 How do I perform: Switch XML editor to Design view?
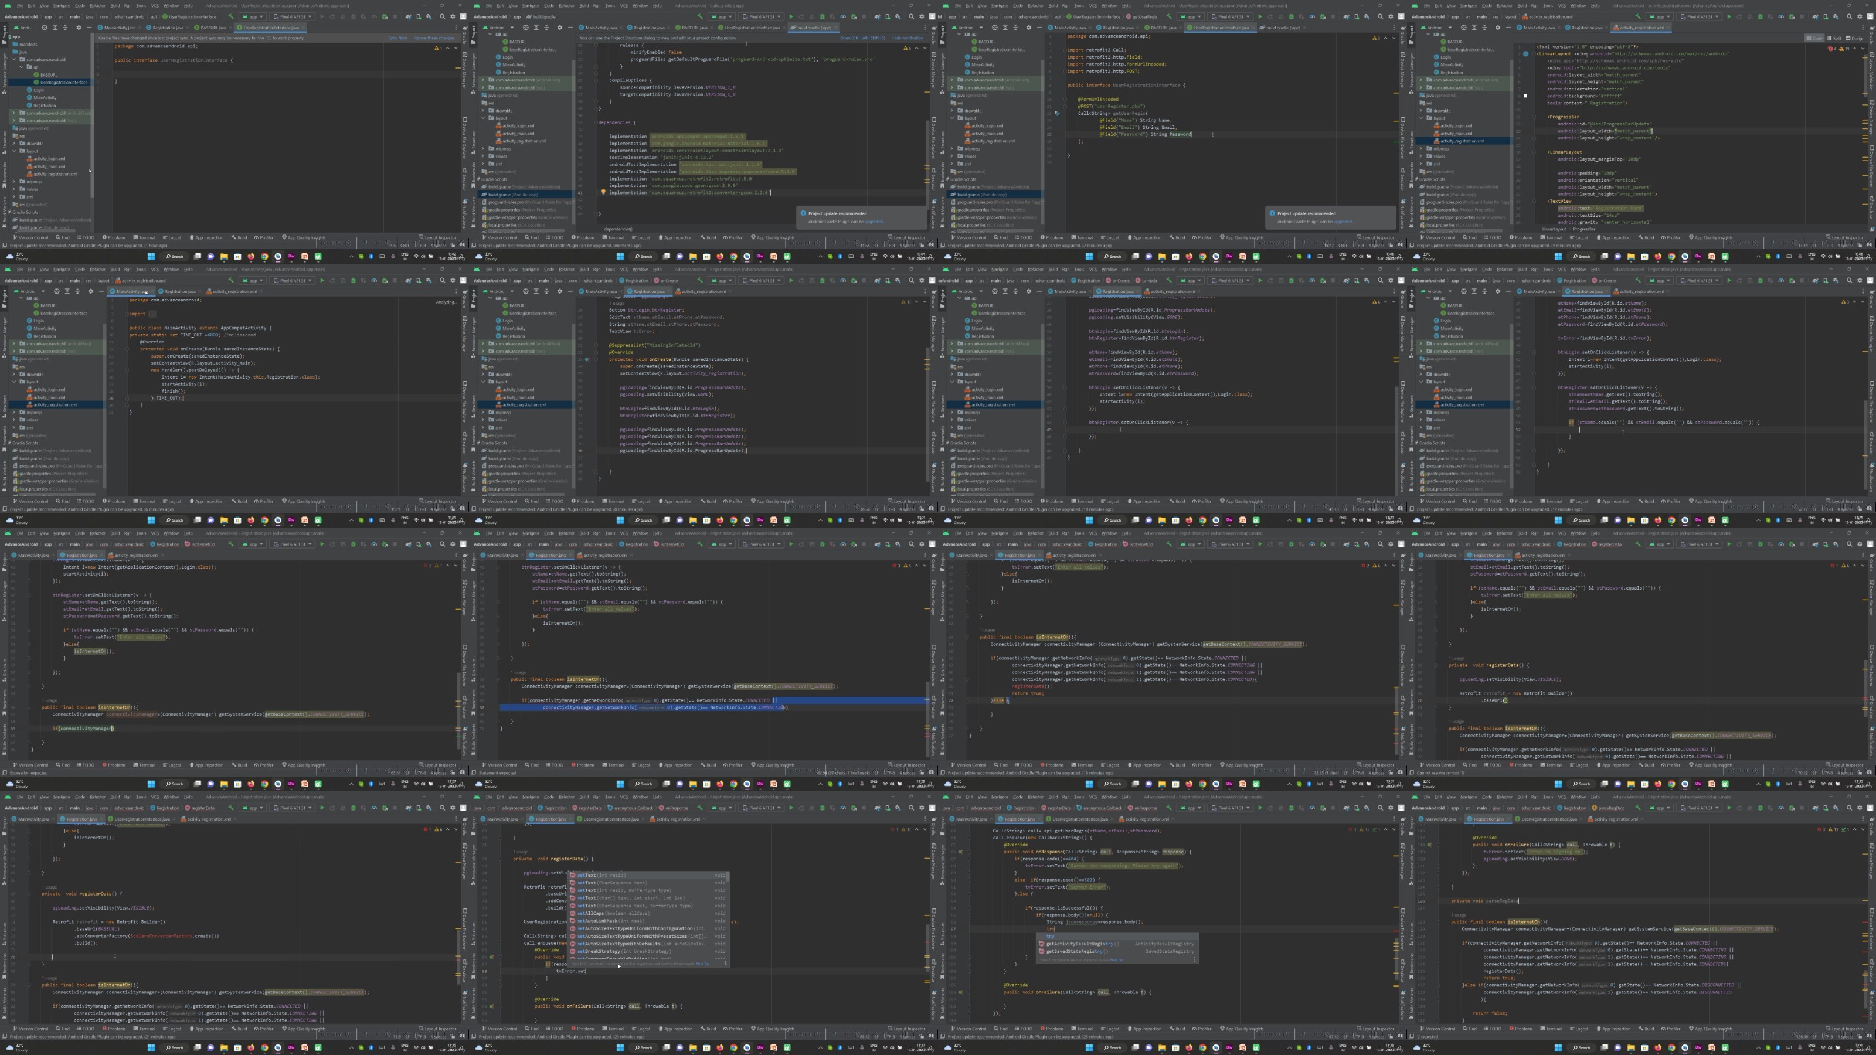(x=1856, y=38)
